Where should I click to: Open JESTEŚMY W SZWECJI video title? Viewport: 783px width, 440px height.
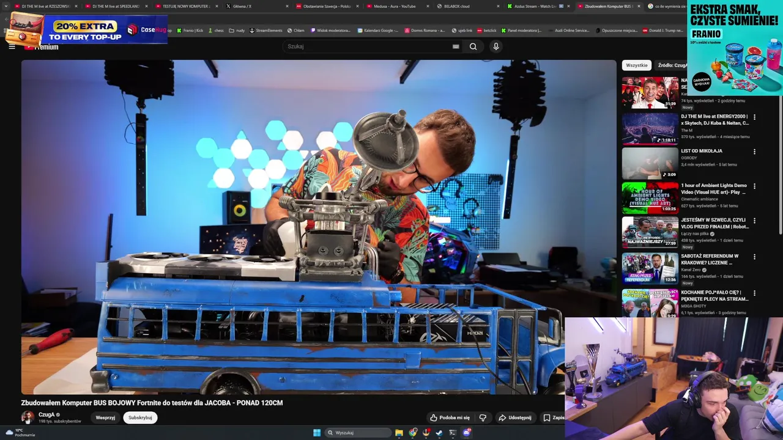coord(714,223)
